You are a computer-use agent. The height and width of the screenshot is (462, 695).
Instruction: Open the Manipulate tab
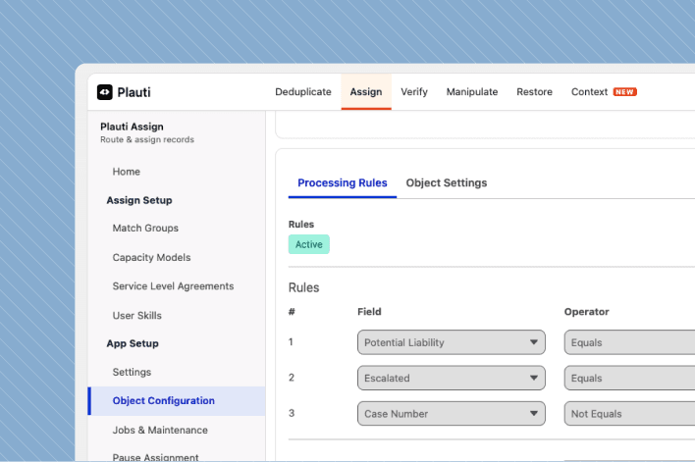tap(472, 91)
